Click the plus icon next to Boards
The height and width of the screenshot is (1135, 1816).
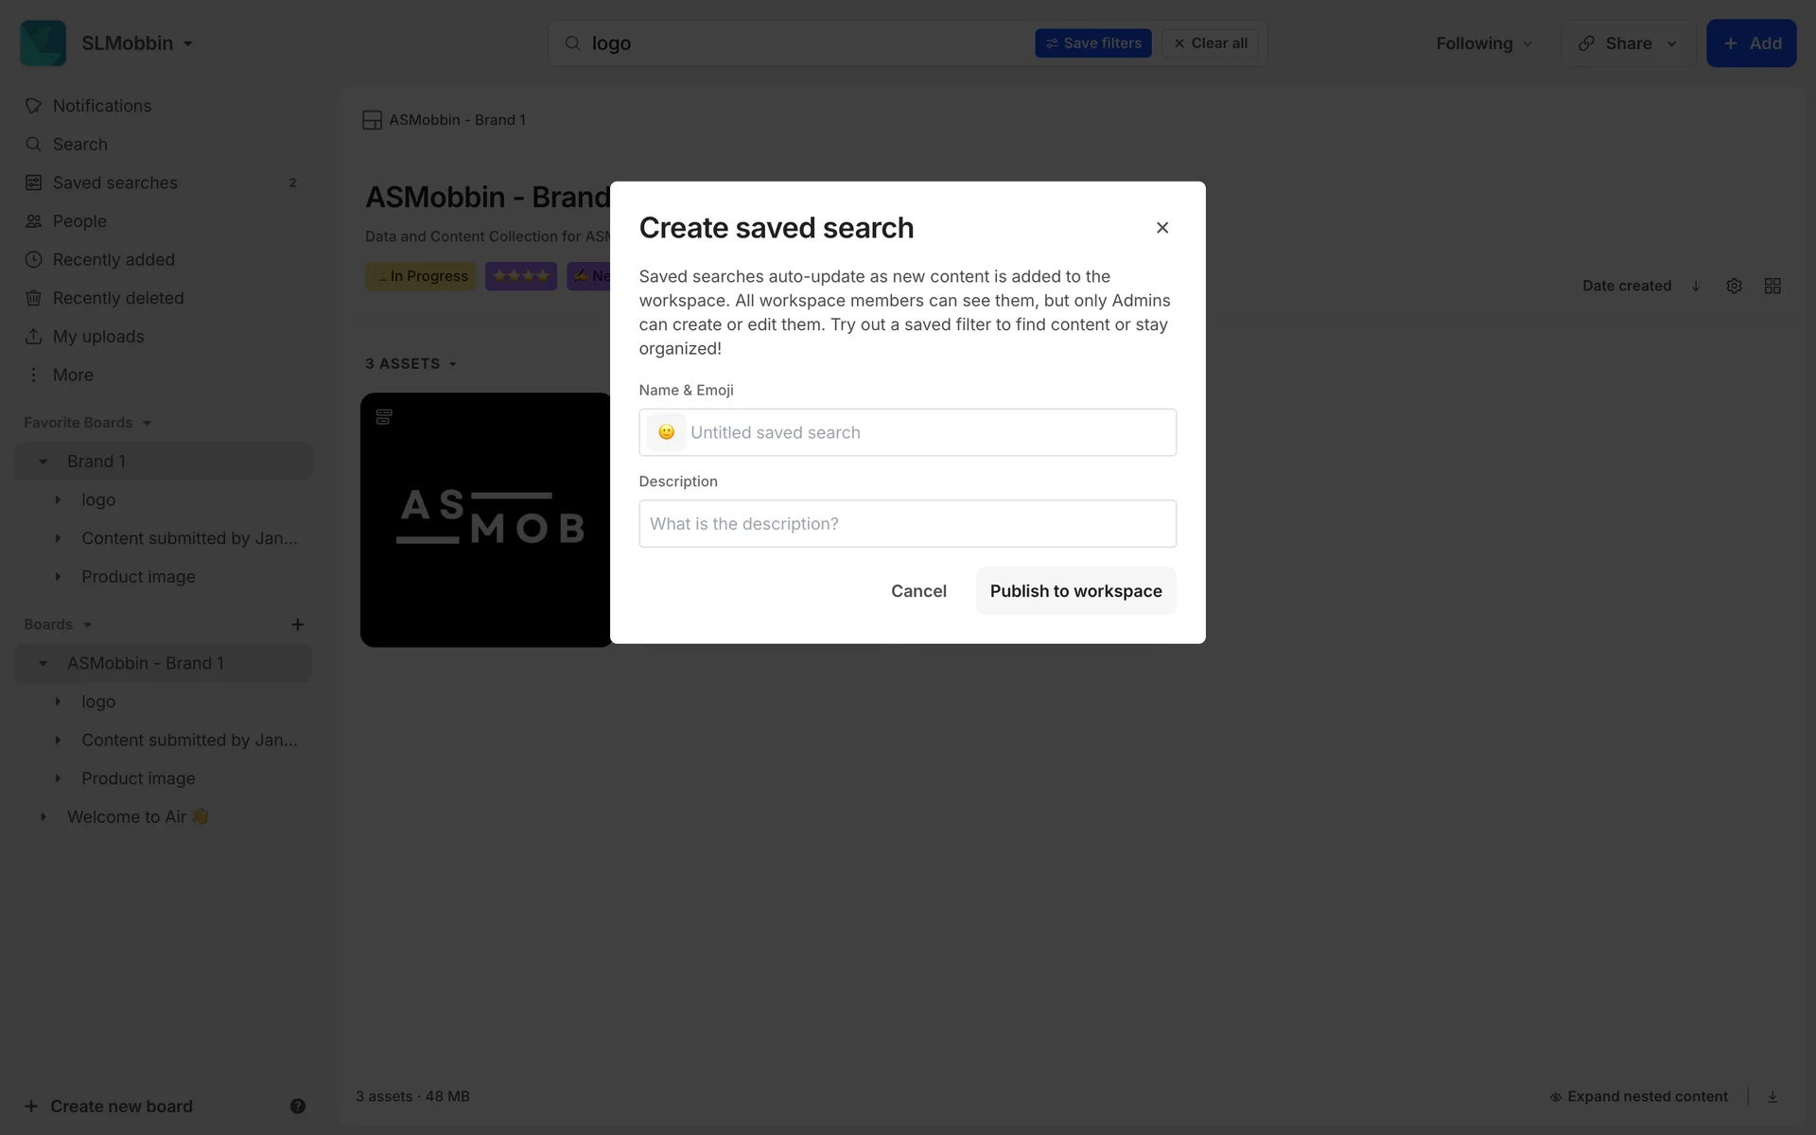point(297,624)
